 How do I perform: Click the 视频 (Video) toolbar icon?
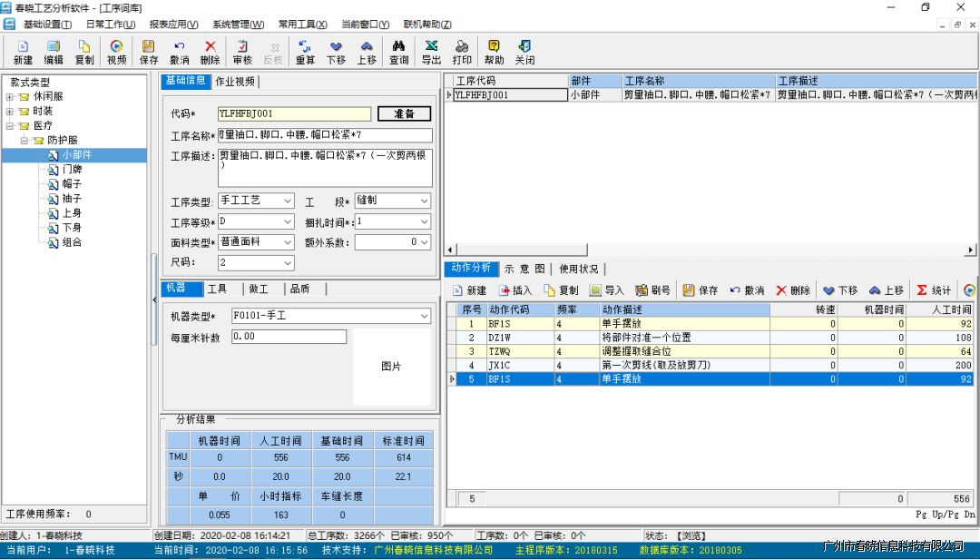pos(116,52)
